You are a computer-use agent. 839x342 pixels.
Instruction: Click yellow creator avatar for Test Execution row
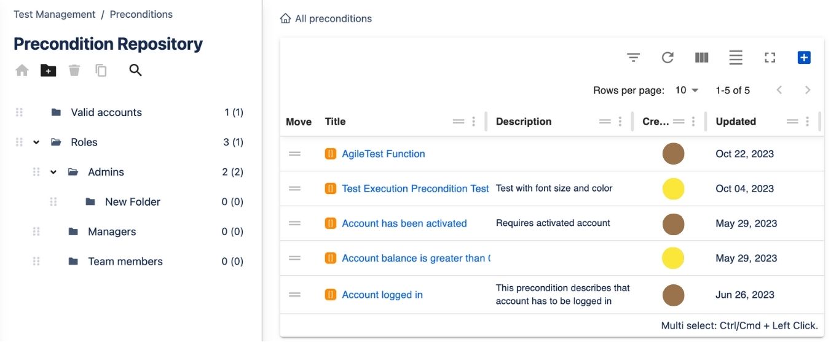point(674,189)
